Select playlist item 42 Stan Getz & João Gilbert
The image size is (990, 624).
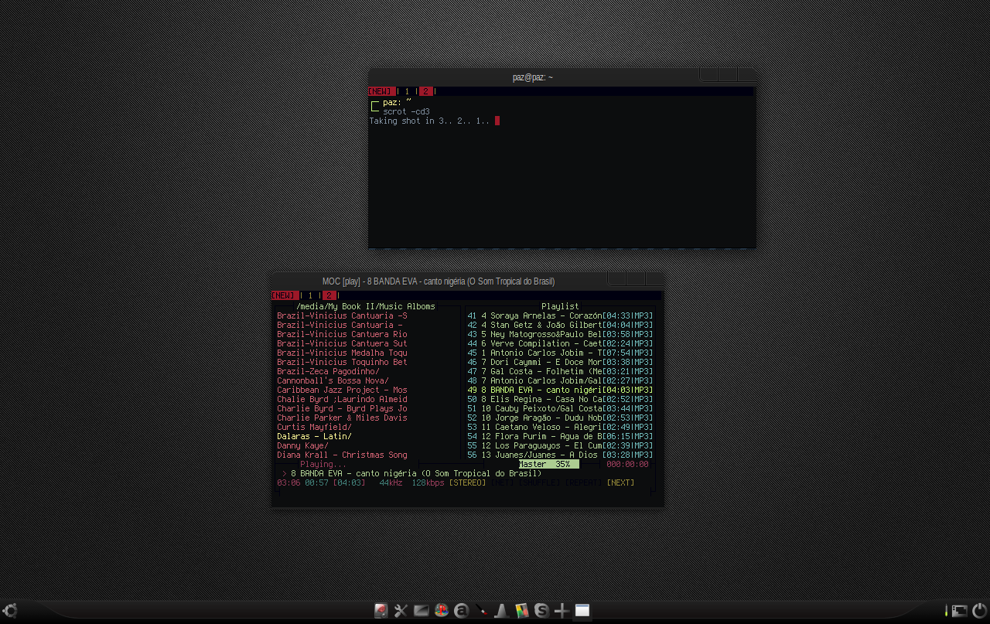(560, 325)
